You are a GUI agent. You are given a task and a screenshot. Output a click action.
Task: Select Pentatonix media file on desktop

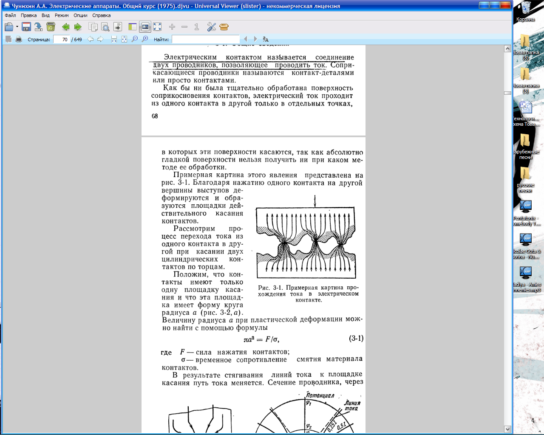coord(525,212)
